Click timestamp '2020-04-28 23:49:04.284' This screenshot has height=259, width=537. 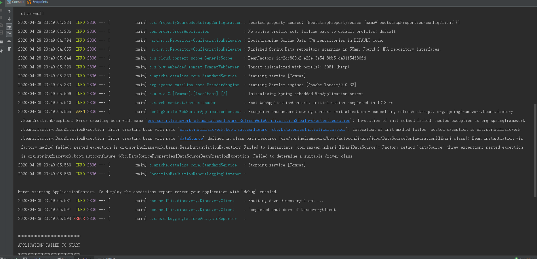[45, 22]
